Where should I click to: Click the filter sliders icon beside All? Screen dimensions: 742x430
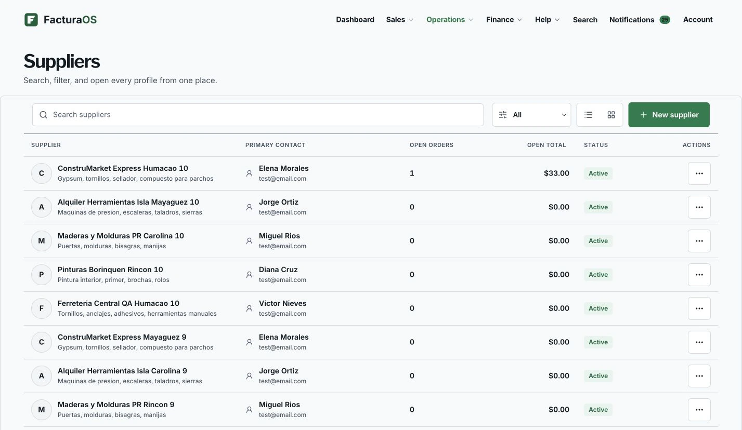[503, 115]
